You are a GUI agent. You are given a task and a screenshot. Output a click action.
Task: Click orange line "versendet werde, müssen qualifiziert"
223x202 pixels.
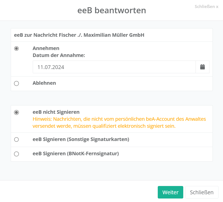click(x=104, y=126)
